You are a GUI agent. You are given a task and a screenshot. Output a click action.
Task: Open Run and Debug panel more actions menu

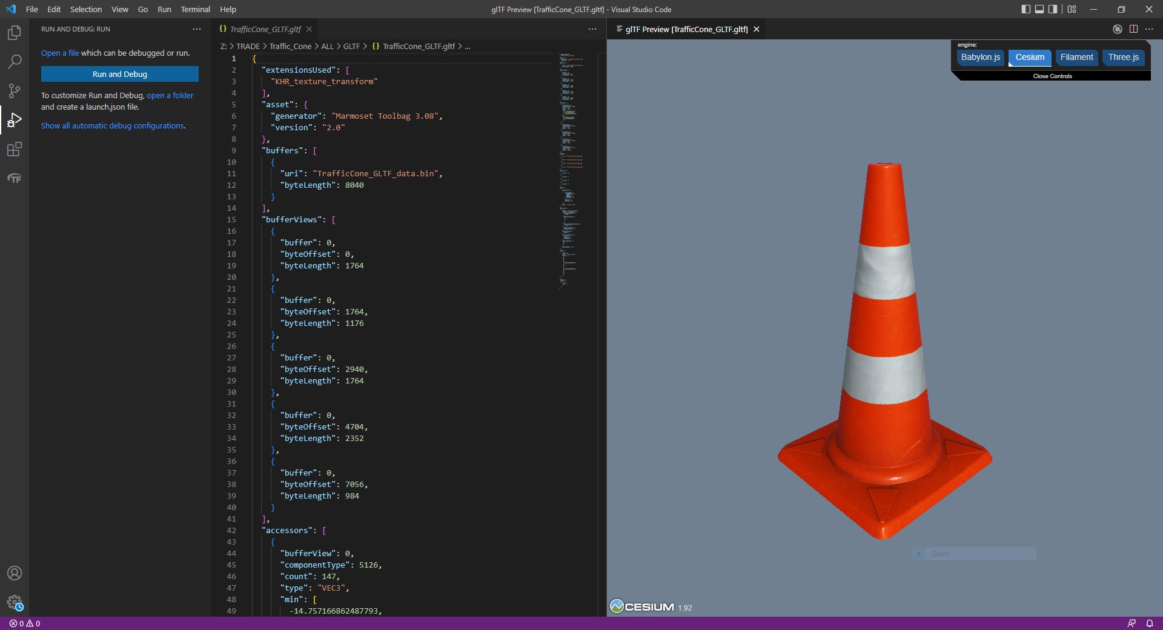coord(197,29)
